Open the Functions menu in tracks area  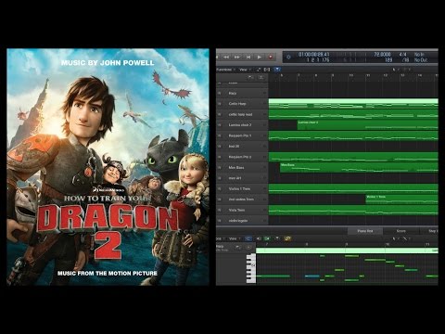click(x=225, y=70)
